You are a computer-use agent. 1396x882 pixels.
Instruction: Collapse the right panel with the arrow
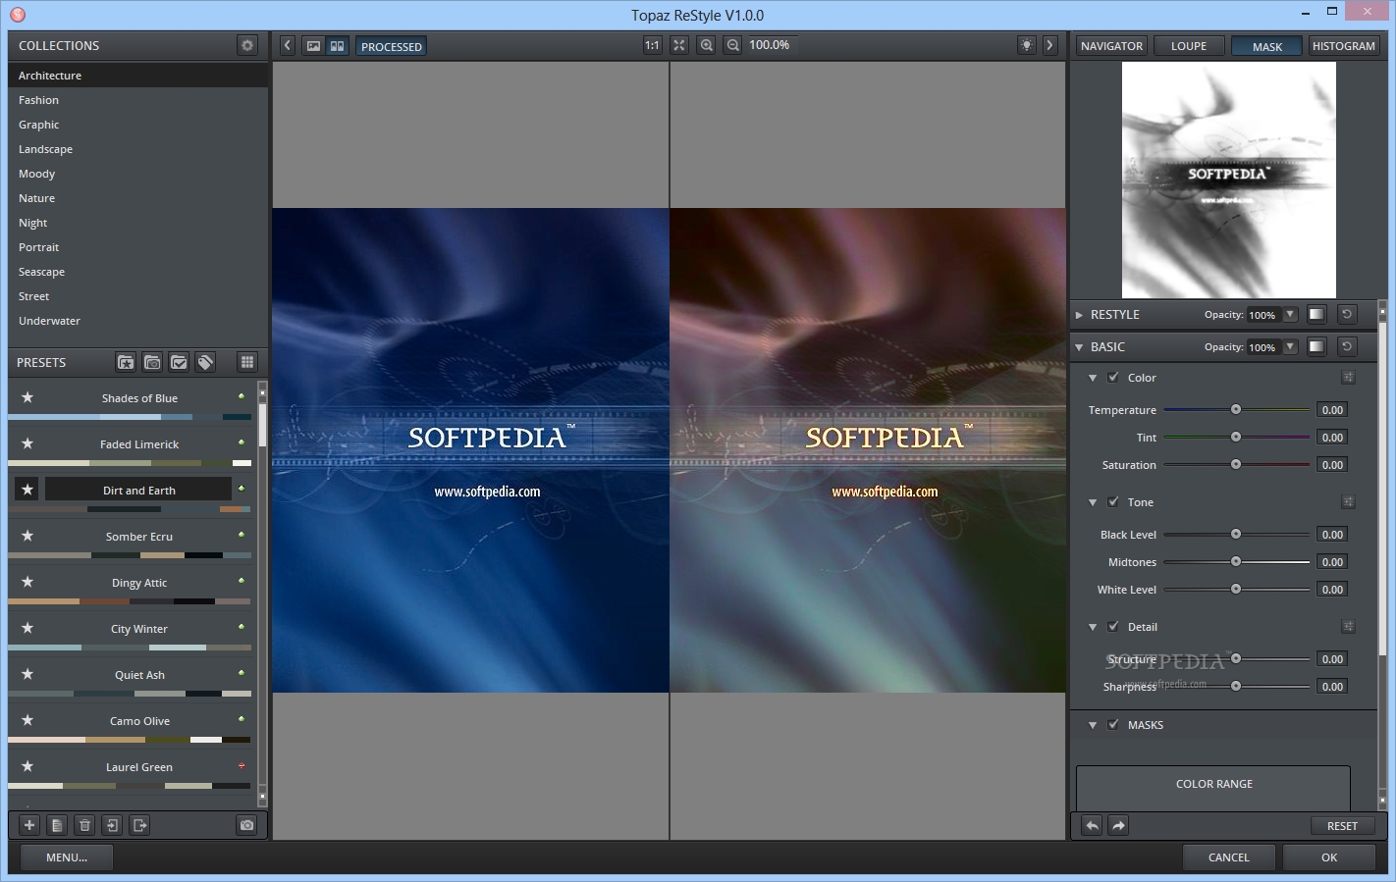1049,45
